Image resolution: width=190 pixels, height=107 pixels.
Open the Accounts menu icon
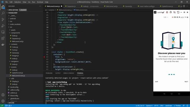pyautogui.click(x=3, y=95)
